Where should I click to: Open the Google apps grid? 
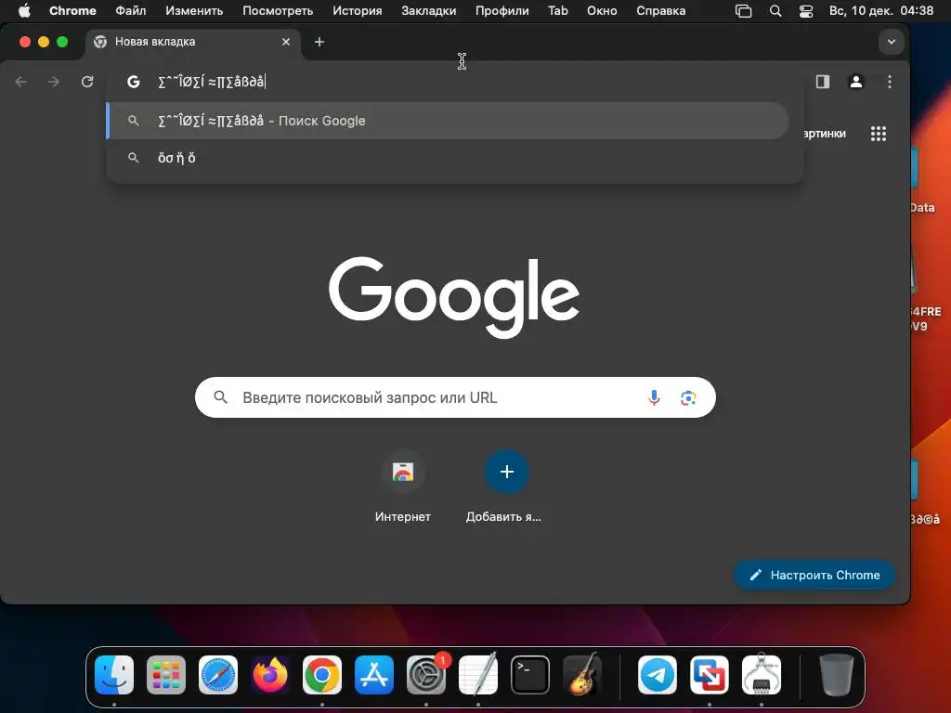[879, 134]
